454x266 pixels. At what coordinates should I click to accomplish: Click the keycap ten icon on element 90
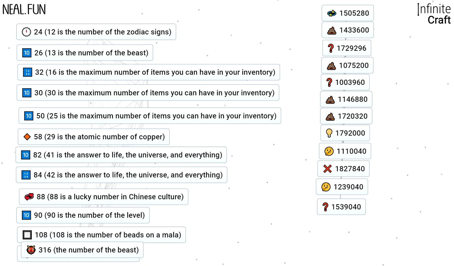pyautogui.click(x=26, y=215)
